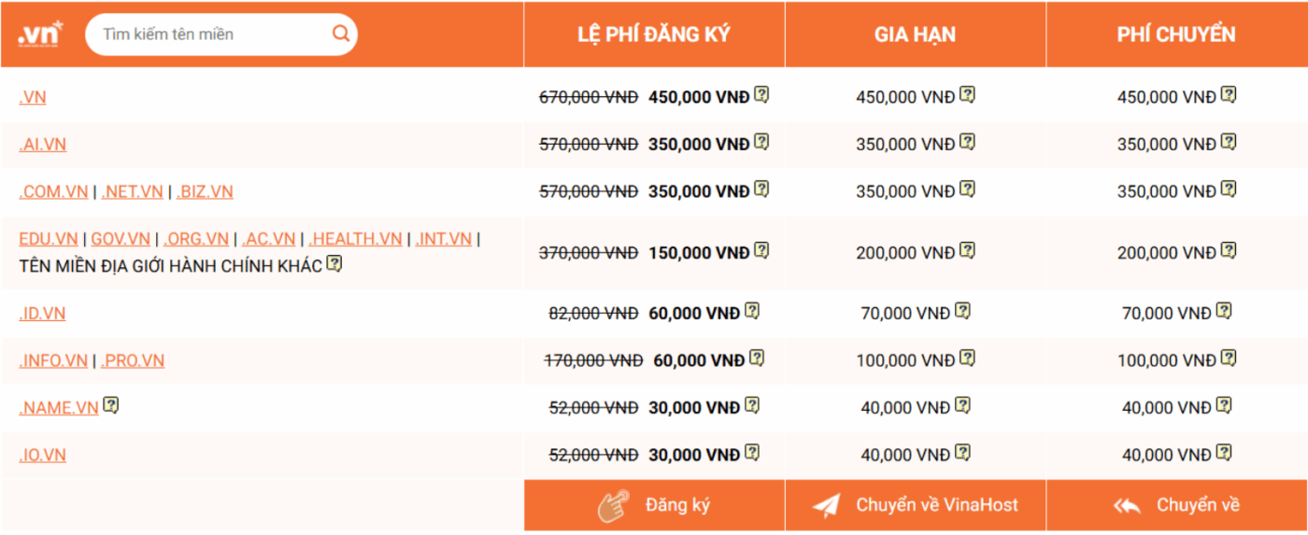1308x535 pixels.
Task: Click help icon by .ID.VN registration price
Action: pyautogui.click(x=752, y=312)
